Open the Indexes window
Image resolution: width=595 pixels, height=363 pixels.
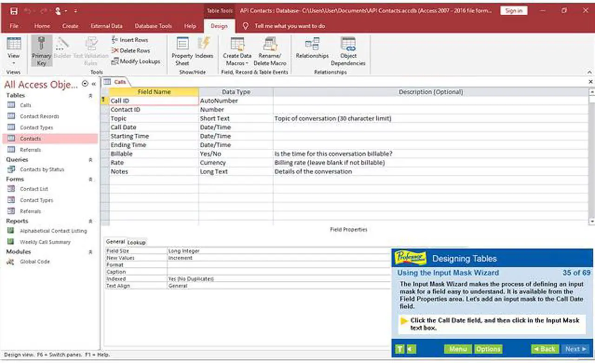pos(204,48)
